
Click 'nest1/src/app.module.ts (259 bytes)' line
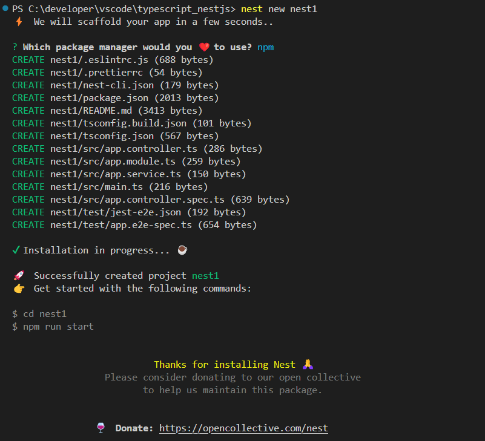click(x=145, y=162)
